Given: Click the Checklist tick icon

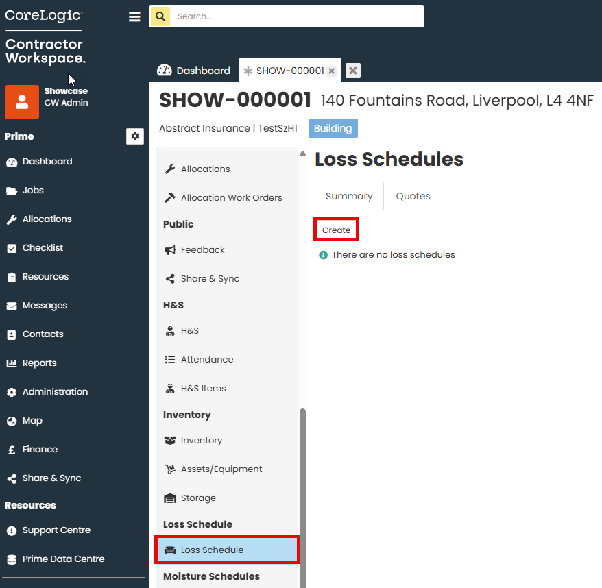Looking at the screenshot, I should [x=12, y=248].
